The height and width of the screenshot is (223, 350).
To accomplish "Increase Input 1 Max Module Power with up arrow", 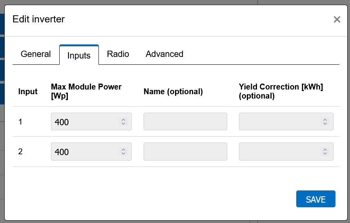I will [x=123, y=120].
